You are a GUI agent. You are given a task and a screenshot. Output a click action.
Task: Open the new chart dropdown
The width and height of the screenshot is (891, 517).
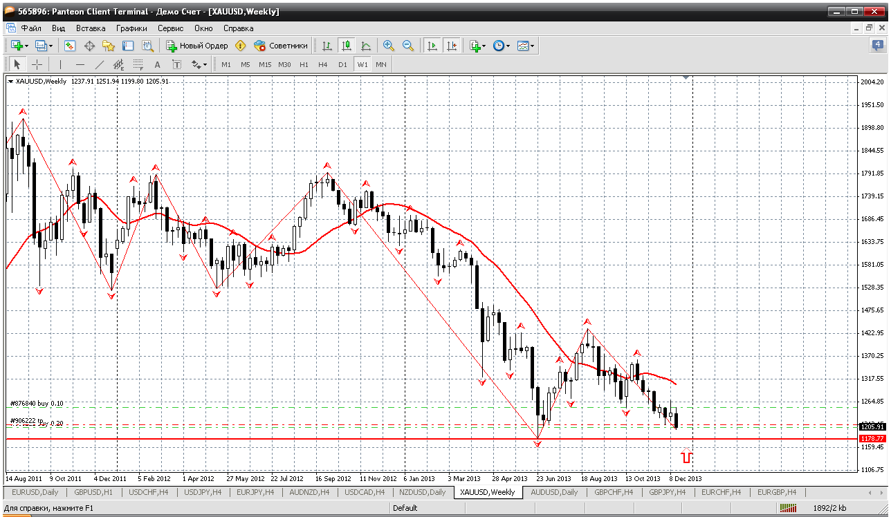pos(19,46)
